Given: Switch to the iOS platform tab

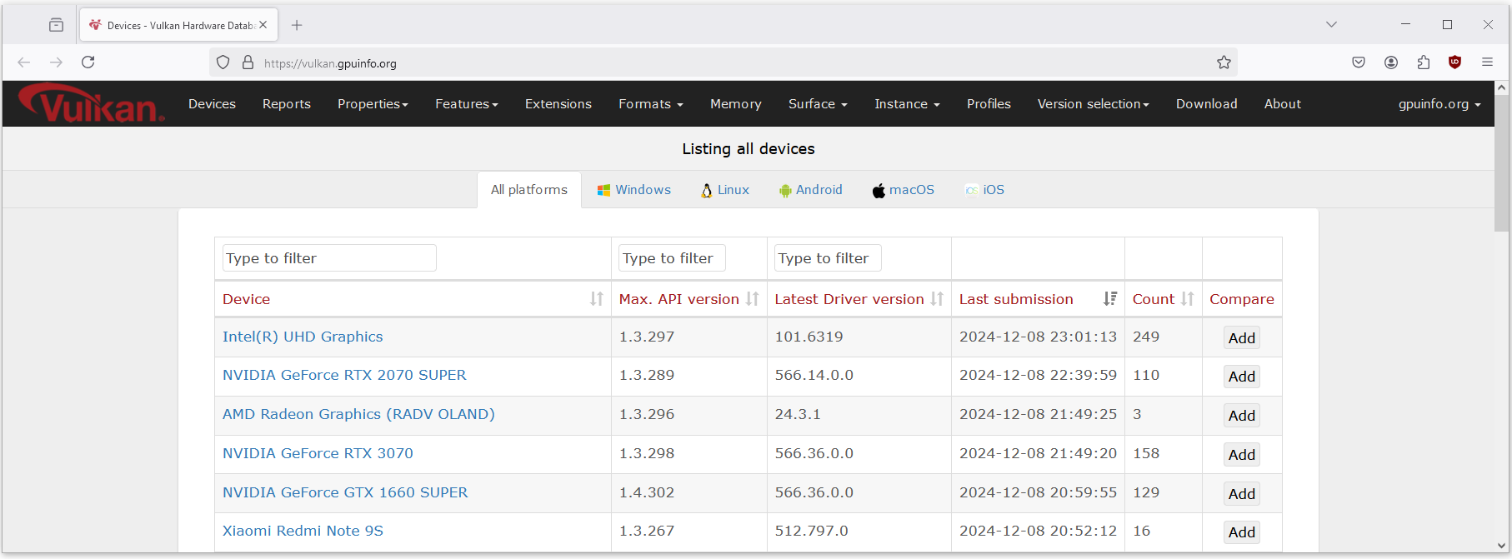Looking at the screenshot, I should point(984,190).
